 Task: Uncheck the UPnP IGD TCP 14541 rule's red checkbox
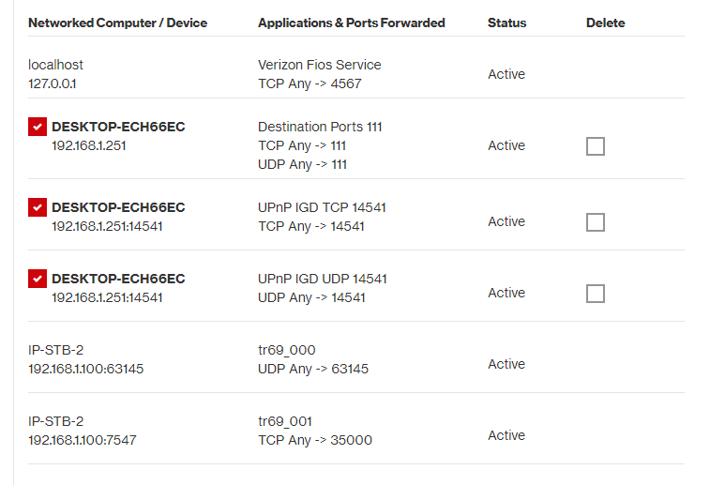point(38,207)
